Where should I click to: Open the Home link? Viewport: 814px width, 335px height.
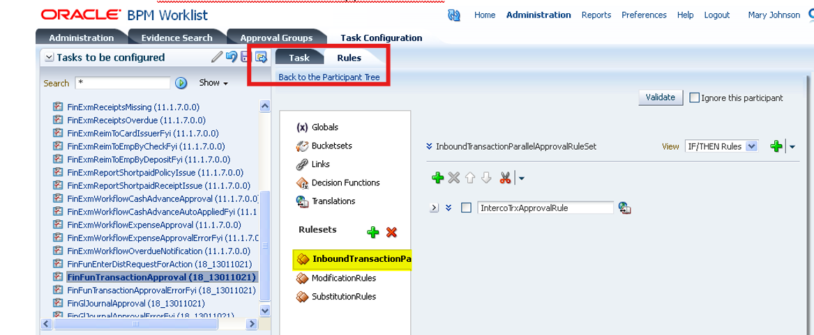[485, 15]
